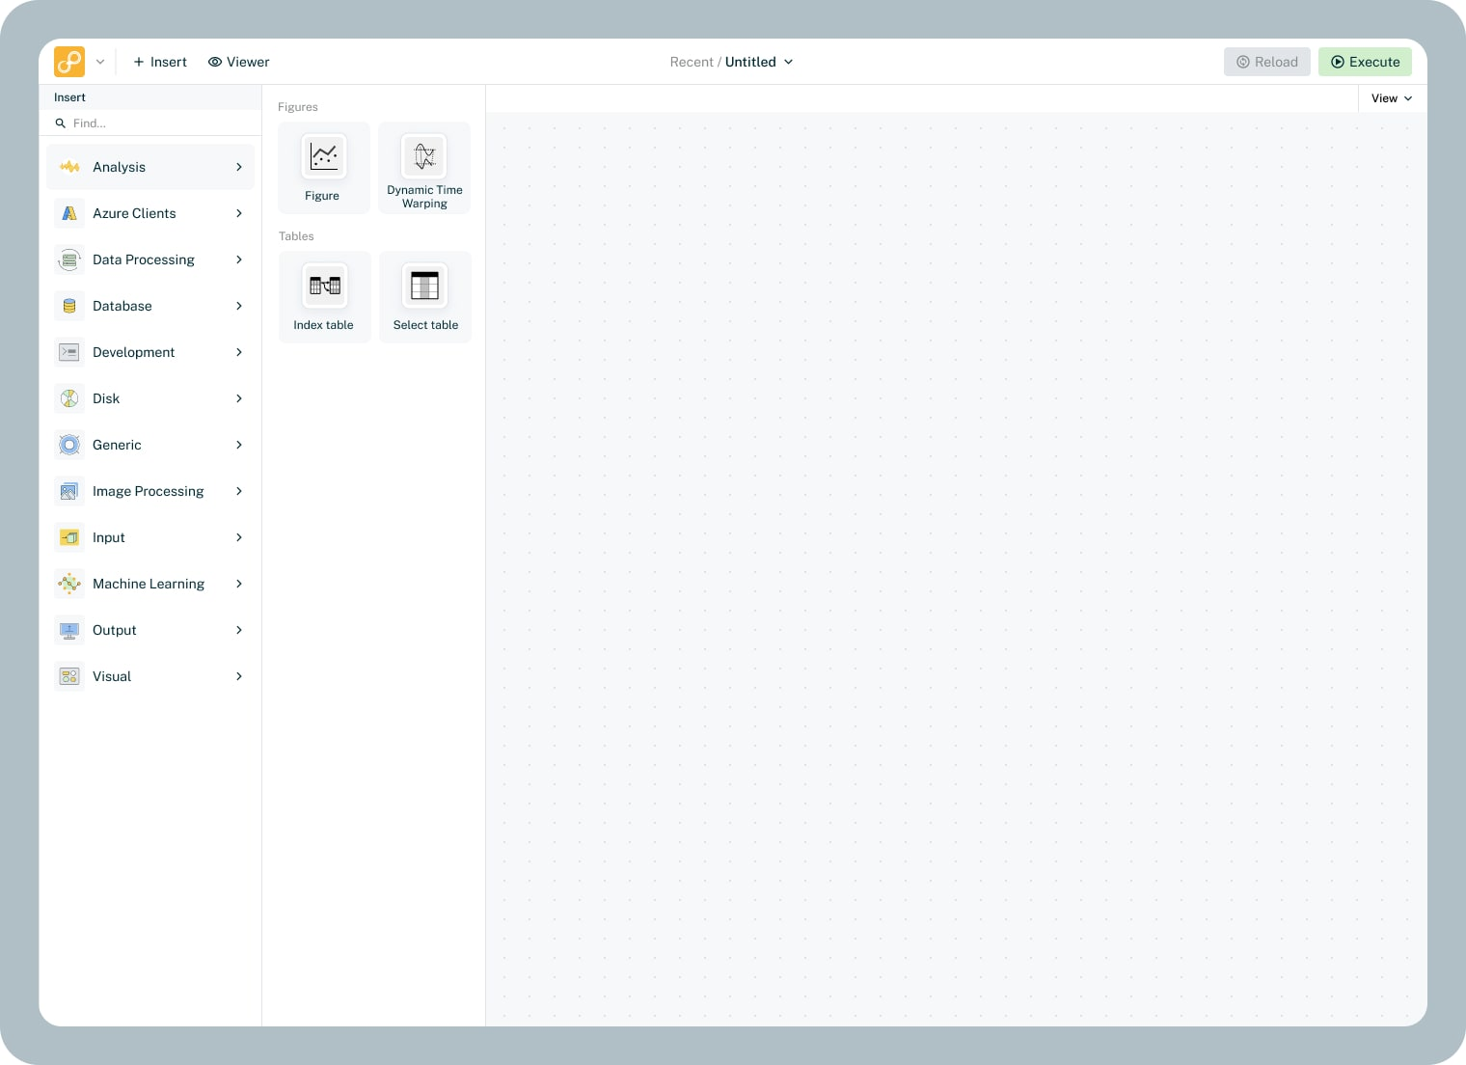Select the Figure node tile icon
This screenshot has height=1065, width=1466.
324,156
